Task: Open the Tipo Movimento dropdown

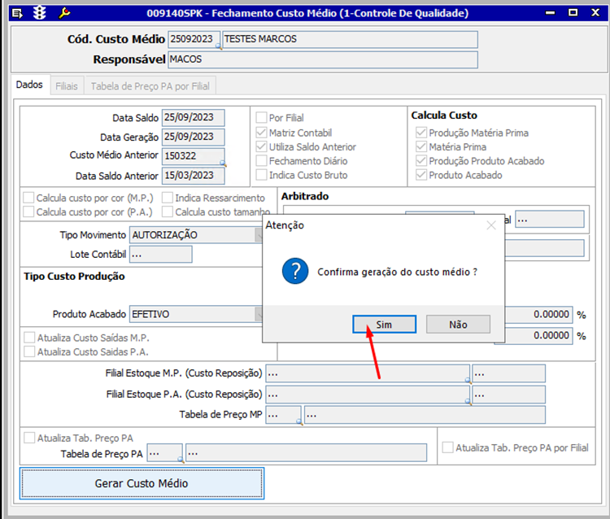Action: pos(257,235)
